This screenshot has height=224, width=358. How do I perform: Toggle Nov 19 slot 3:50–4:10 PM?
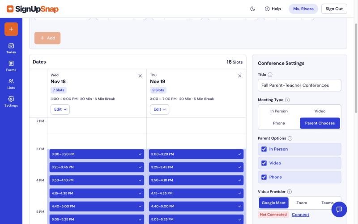[x=196, y=180]
